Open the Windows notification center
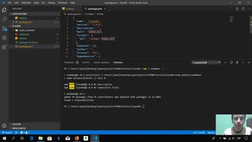Image resolution: width=252 pixels, height=142 pixels. click(246, 138)
